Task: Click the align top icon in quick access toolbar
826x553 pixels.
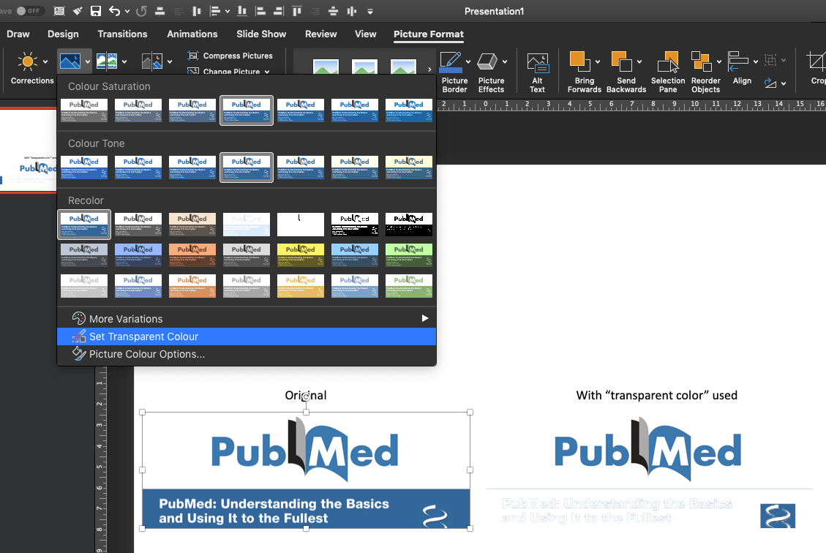Action: [296, 10]
